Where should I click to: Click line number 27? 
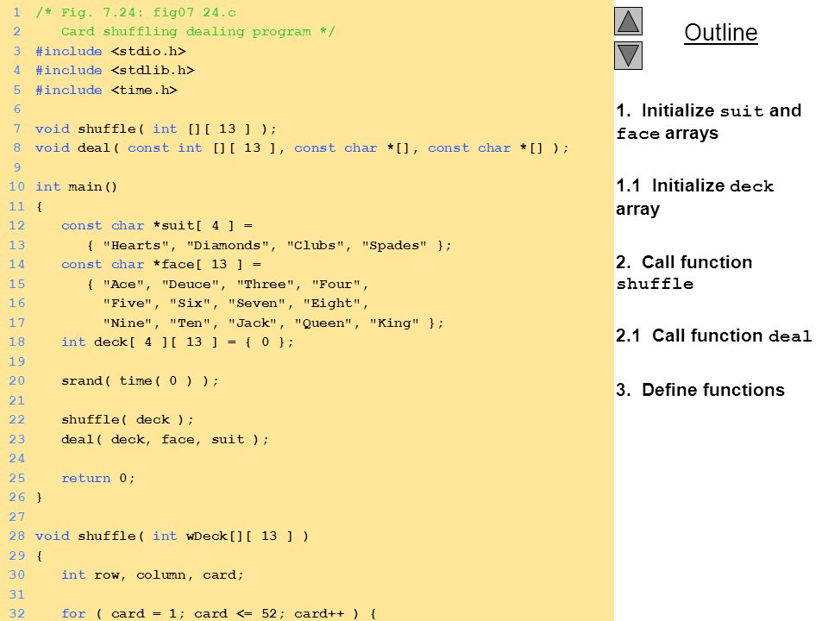click(x=17, y=517)
